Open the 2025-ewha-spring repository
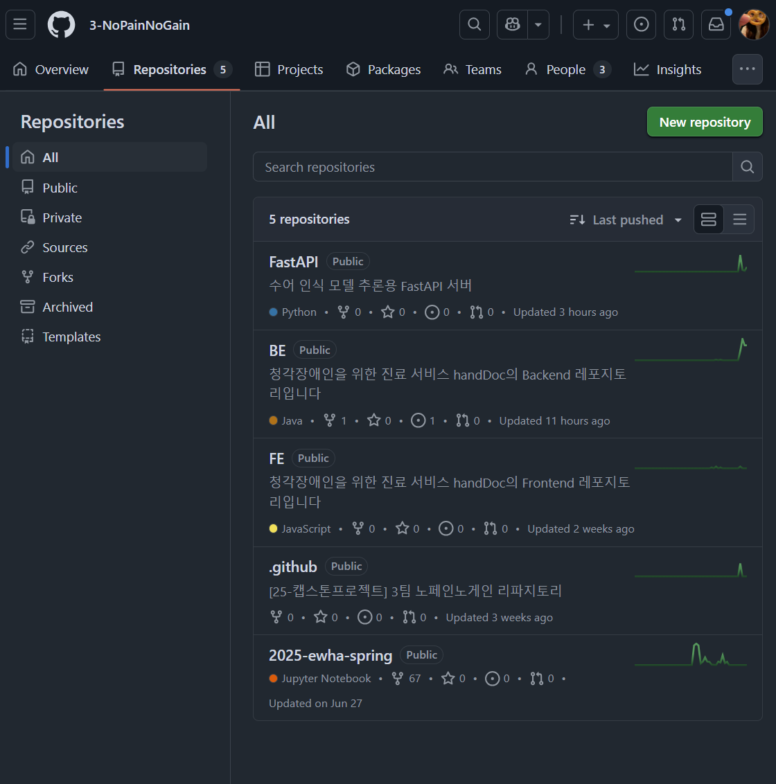 pyautogui.click(x=330, y=655)
